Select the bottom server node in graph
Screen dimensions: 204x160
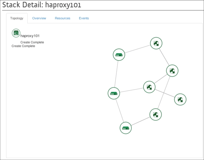[126, 128]
